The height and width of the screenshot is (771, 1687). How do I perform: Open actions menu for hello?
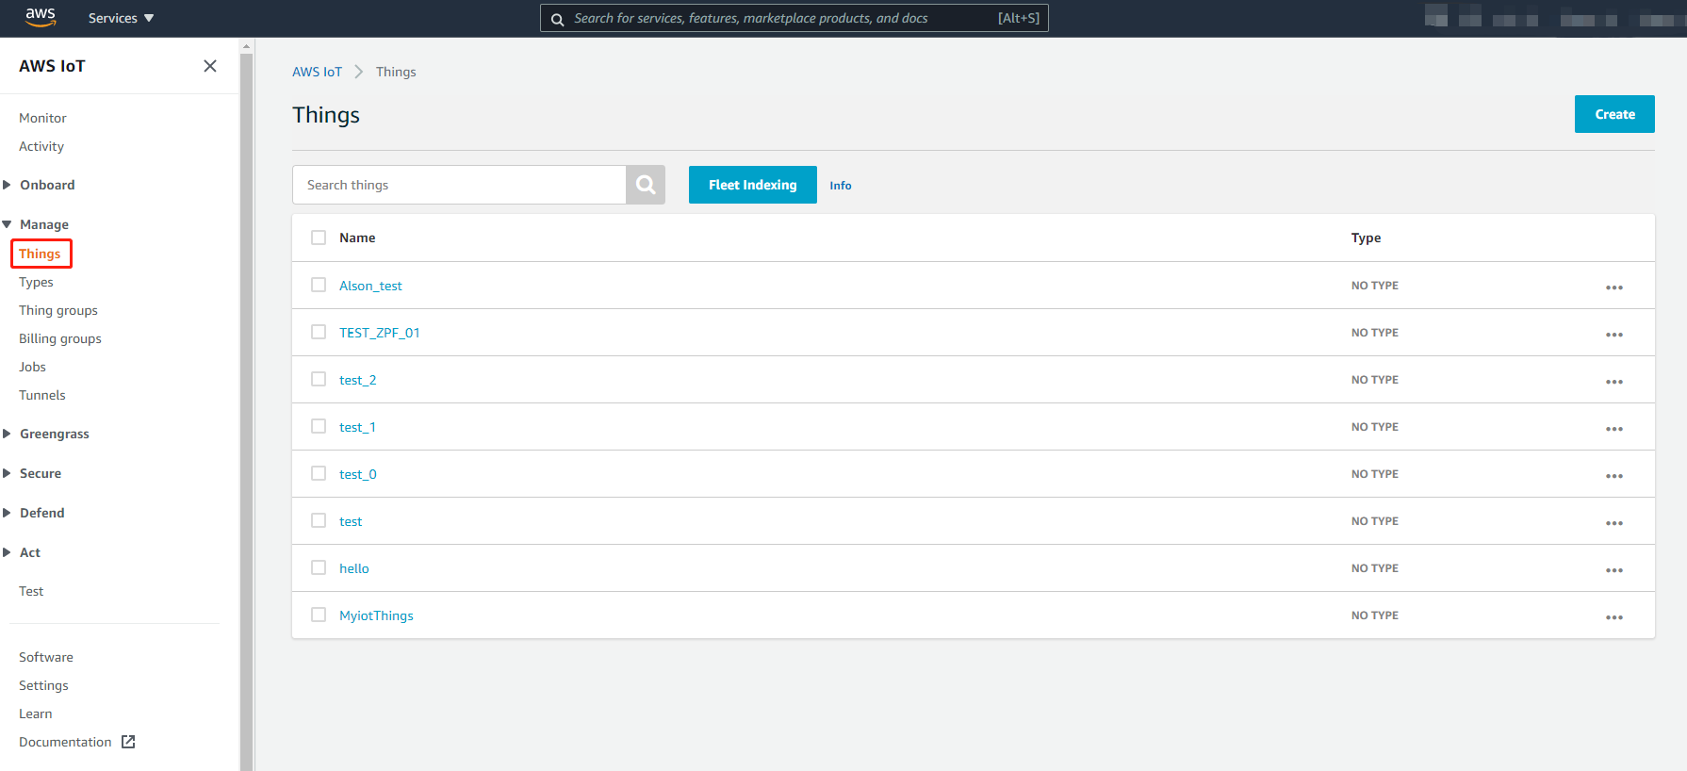1614,570
